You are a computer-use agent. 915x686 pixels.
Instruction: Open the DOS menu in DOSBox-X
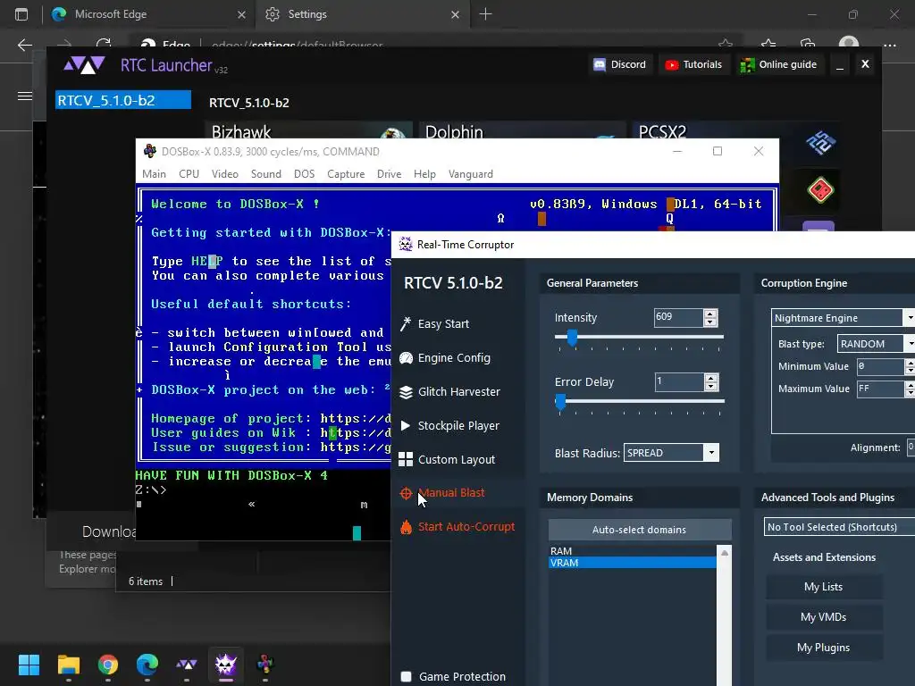[304, 174]
